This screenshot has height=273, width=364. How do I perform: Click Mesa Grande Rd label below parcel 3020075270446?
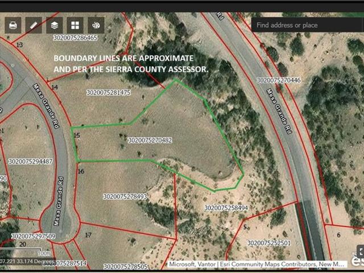(279, 111)
